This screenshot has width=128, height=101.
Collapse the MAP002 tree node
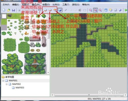[7, 84]
